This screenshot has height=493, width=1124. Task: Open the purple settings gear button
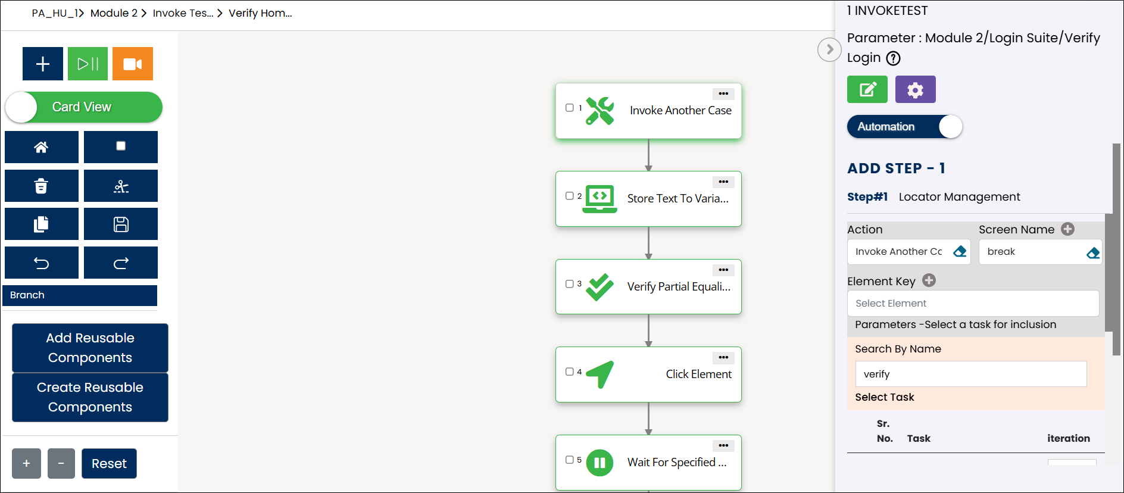click(915, 90)
